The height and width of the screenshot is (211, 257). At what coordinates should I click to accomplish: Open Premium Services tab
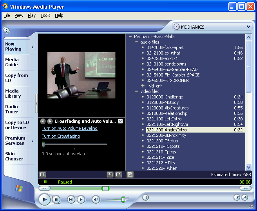tap(15, 141)
